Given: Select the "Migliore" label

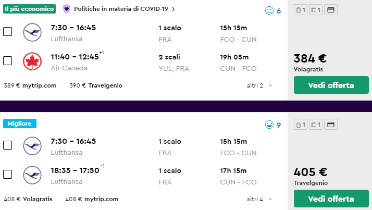Looking at the screenshot, I should 20,123.
